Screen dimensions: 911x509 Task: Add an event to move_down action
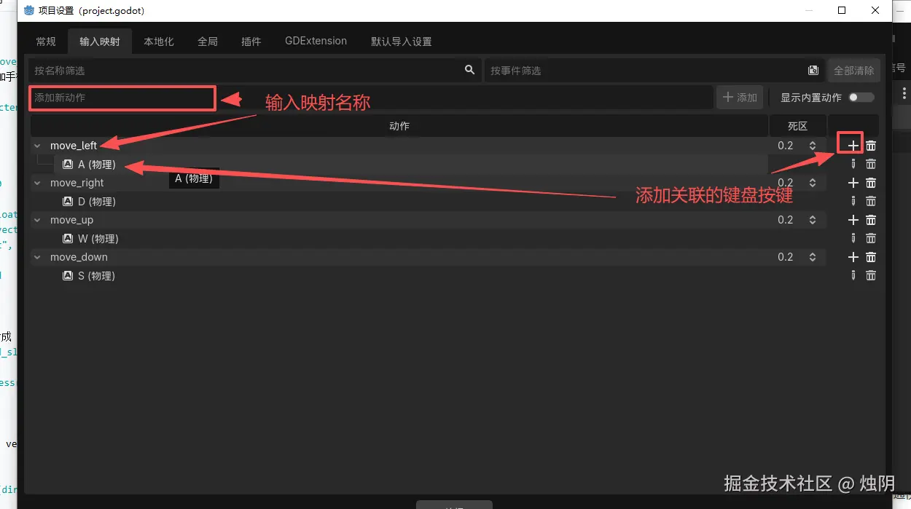(853, 257)
